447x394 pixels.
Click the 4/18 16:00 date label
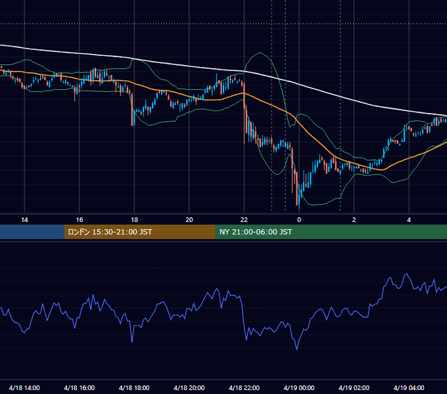(x=80, y=387)
